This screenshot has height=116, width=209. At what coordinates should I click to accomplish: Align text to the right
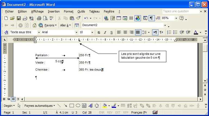coord(132,32)
